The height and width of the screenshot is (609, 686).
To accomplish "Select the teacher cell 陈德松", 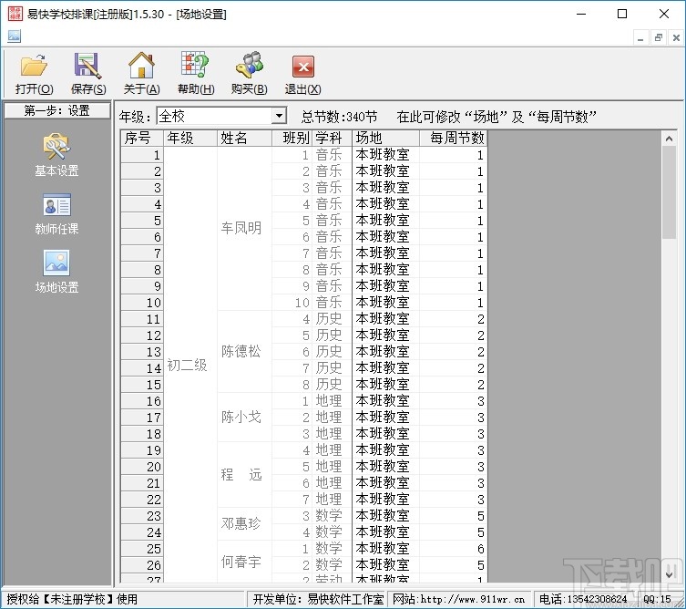I will point(244,352).
